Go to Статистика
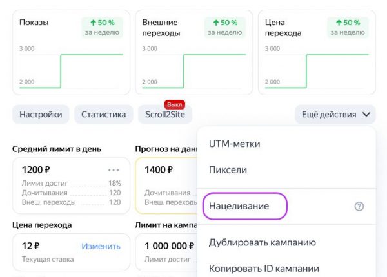Image resolution: width=387 pixels, height=277 pixels. (x=103, y=115)
